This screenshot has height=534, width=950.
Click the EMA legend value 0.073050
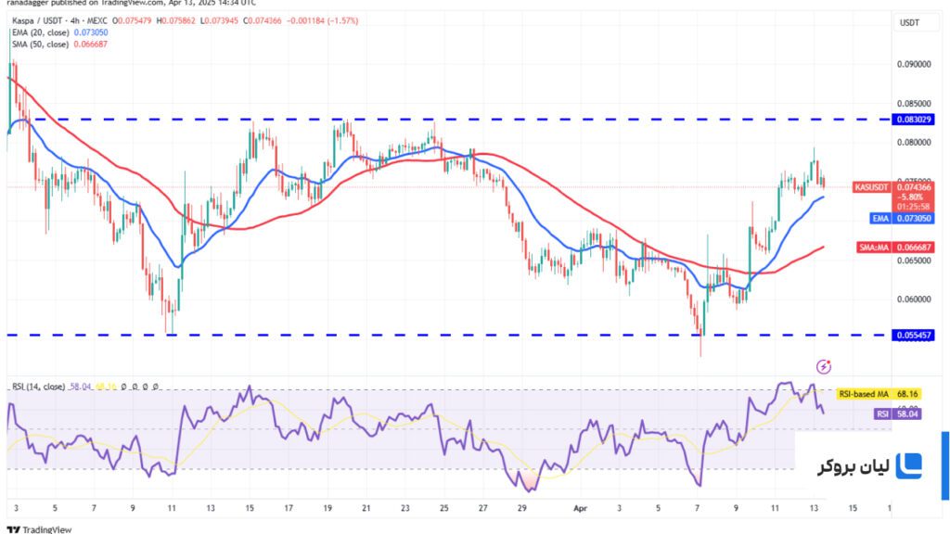[91, 32]
